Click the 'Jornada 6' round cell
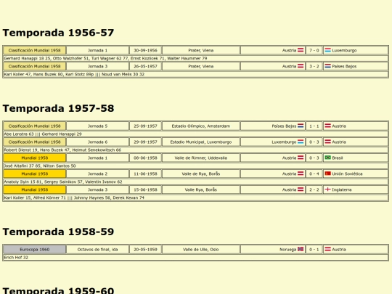Image resolution: width=392 pixels, height=294 pixels. pyautogui.click(x=98, y=142)
